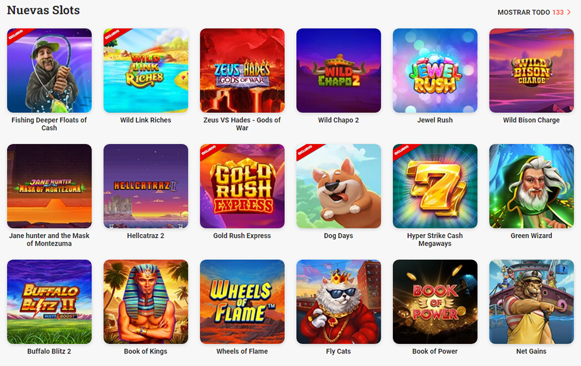The height and width of the screenshot is (366, 581).
Task: Click the Dog Days corgi thumbnail
Action: [338, 186]
